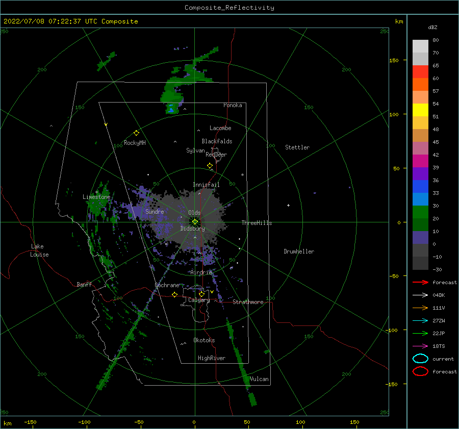Select the blue 36 dBZ color swatch
The height and width of the screenshot is (429, 459).
click(x=420, y=187)
